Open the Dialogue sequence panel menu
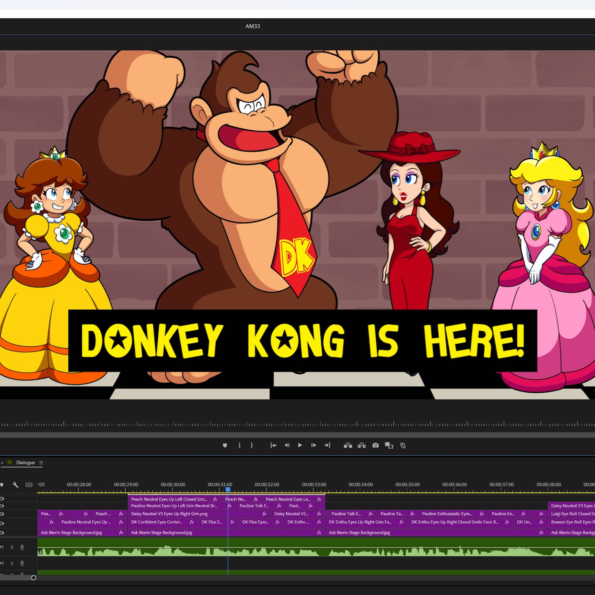Image resolution: width=595 pixels, height=595 pixels. pos(41,463)
